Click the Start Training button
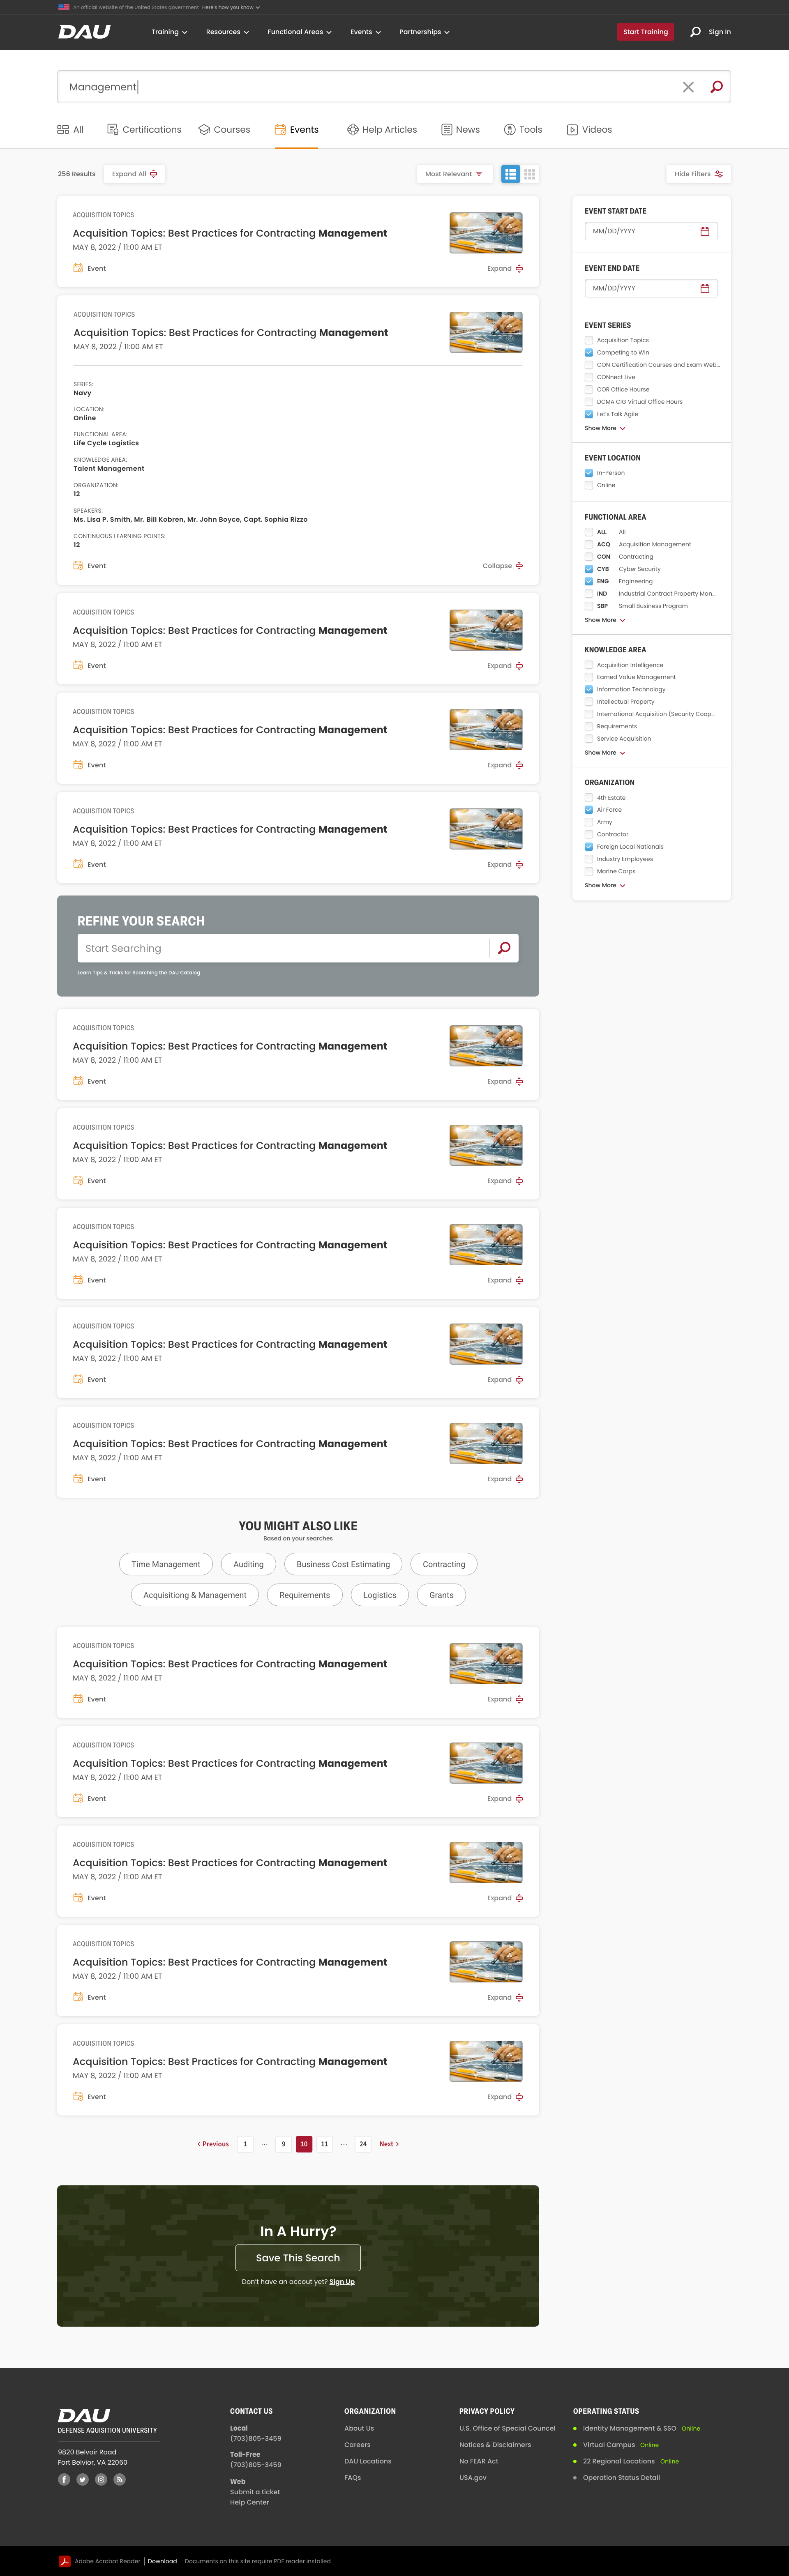The height and width of the screenshot is (2576, 789). click(x=645, y=32)
